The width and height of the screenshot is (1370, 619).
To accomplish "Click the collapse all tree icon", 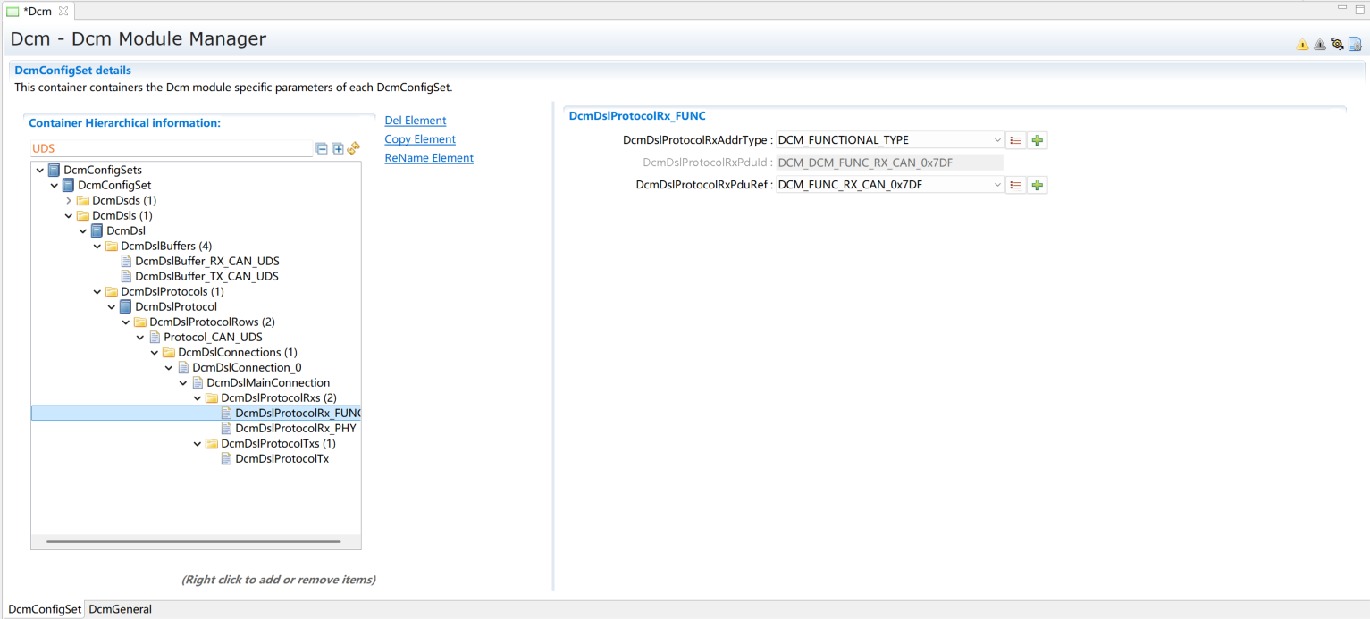I will click(322, 148).
